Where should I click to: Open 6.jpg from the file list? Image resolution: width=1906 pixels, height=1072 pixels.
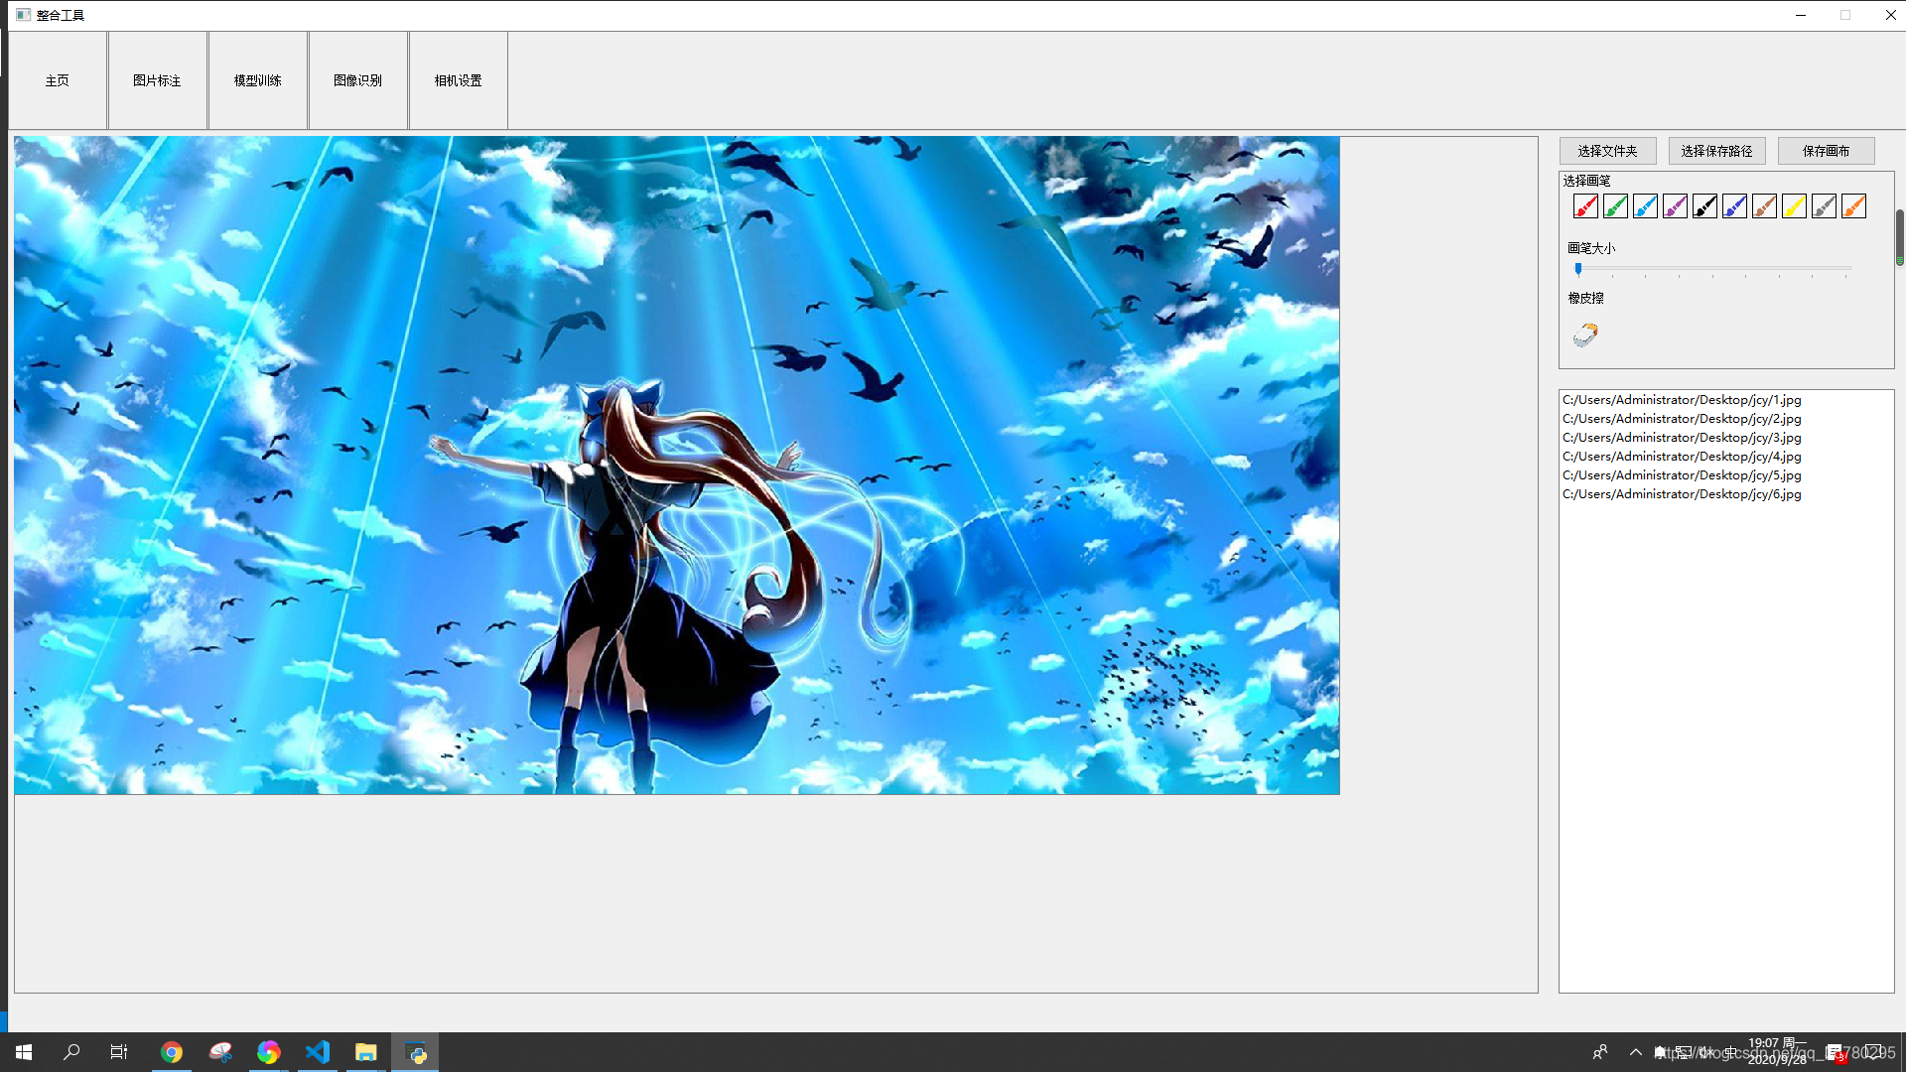1682,494
